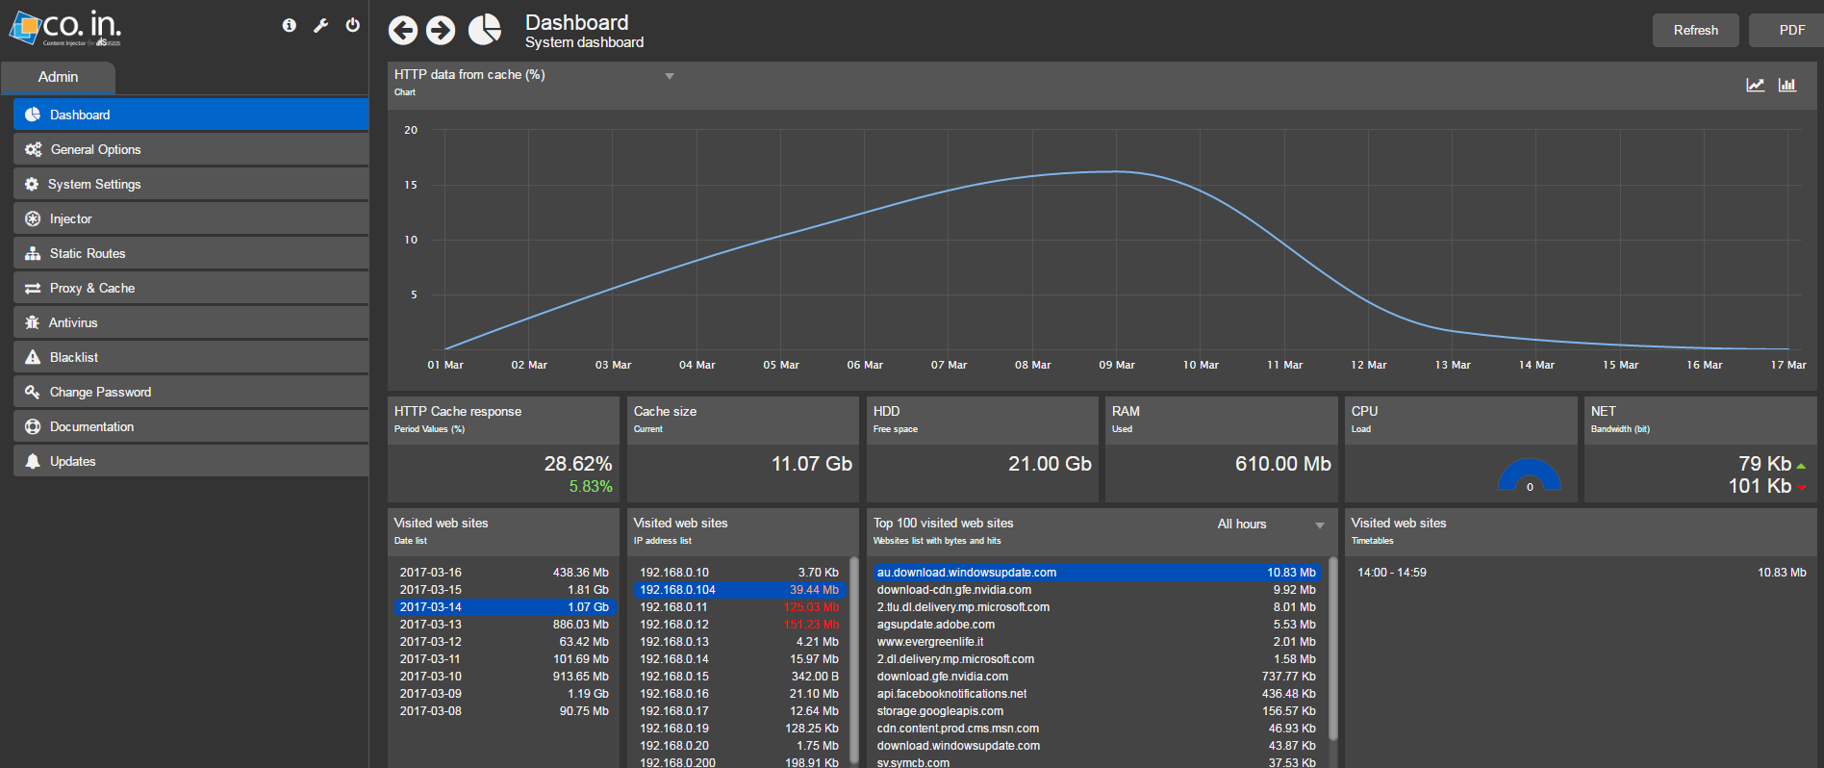This screenshot has height=768, width=1824.
Task: Select the Admin tab
Action: click(59, 77)
